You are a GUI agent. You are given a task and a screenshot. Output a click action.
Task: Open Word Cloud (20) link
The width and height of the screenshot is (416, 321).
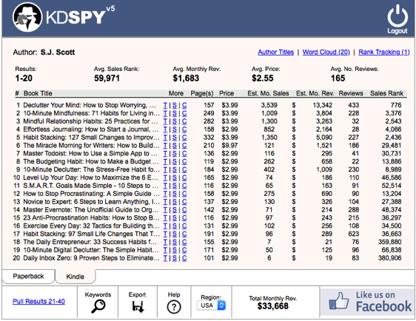[x=326, y=52]
